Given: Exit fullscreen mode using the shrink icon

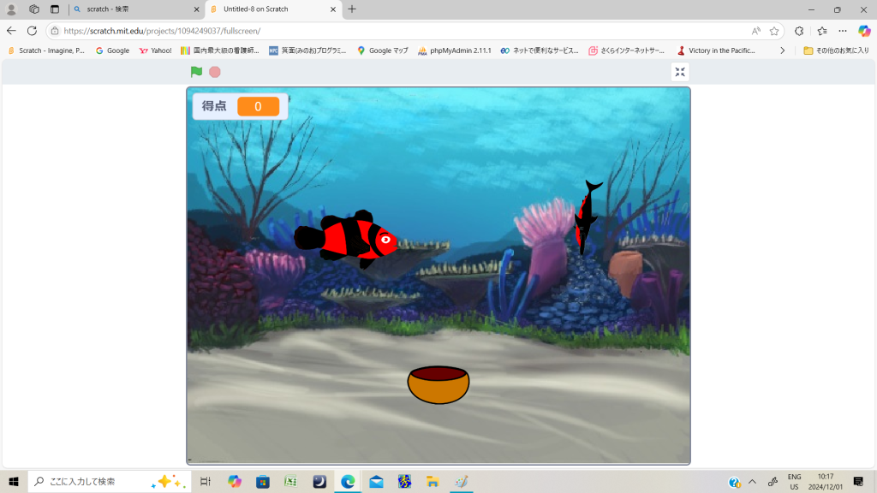Looking at the screenshot, I should point(680,72).
